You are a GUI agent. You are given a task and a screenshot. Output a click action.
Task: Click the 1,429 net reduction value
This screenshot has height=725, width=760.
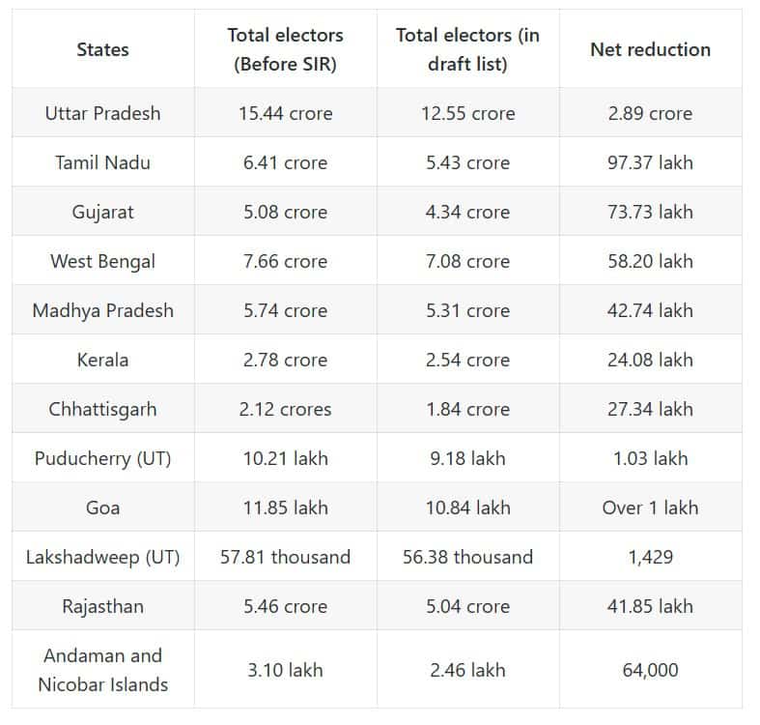650,557
